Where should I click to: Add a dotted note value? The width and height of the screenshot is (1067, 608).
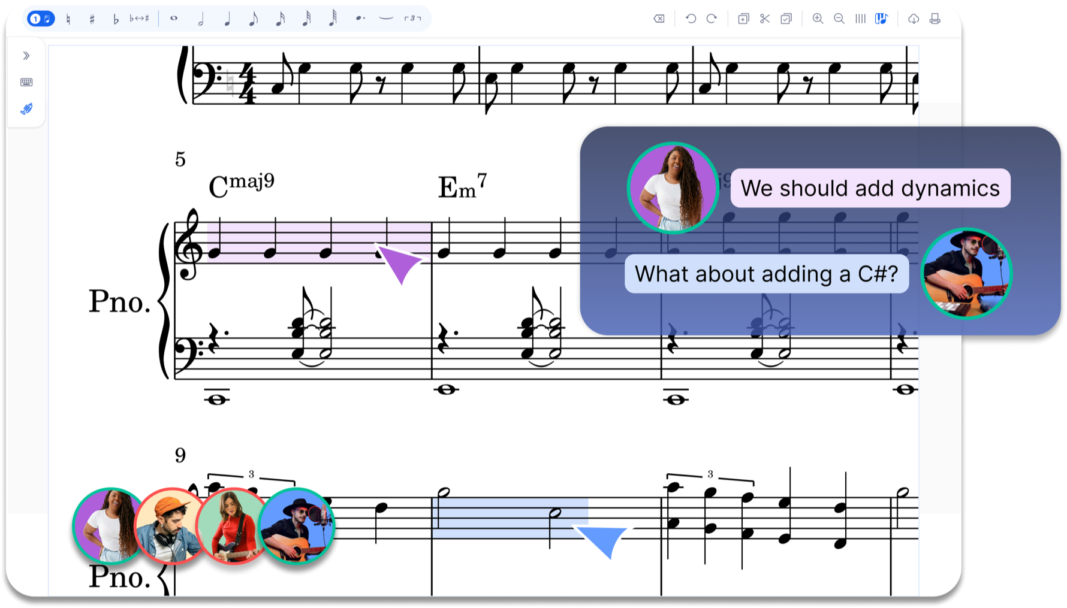tap(360, 19)
